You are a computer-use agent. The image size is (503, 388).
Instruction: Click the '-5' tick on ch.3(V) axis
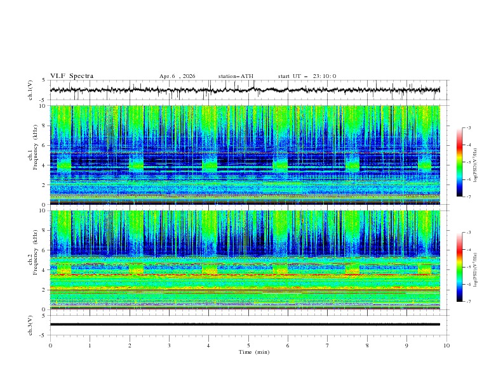[x=43, y=335]
